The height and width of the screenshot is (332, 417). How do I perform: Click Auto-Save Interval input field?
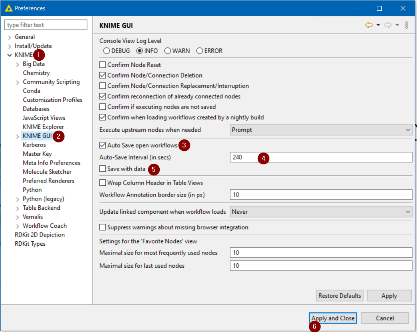click(x=321, y=157)
